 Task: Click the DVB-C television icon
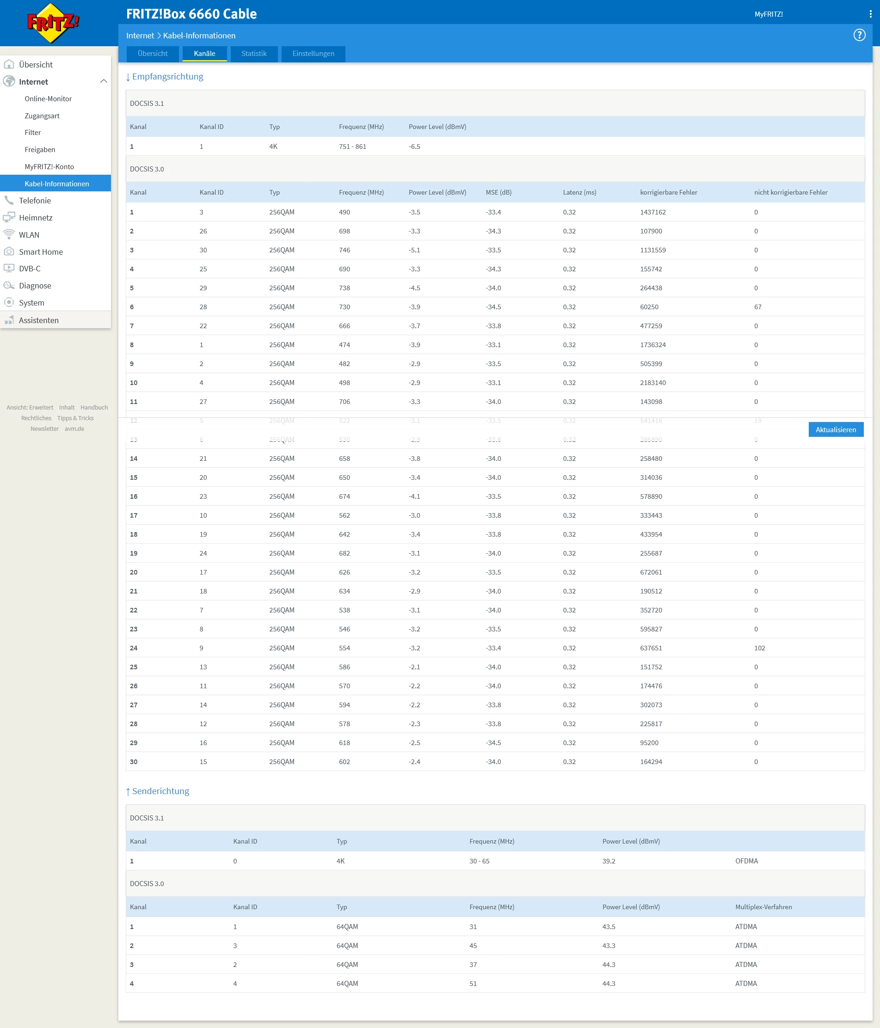(9, 269)
